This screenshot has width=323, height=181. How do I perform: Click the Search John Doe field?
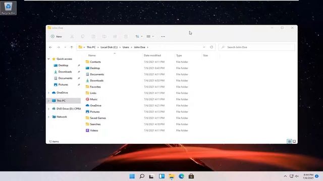coord(257,47)
